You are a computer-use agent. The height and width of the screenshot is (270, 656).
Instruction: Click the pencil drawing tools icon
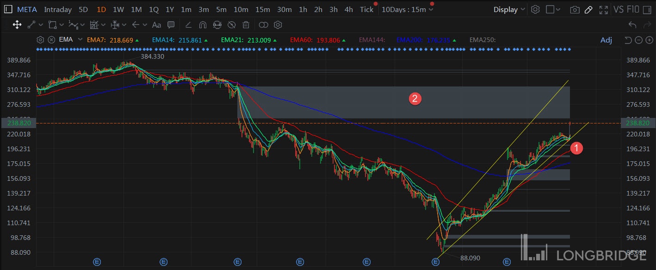click(588, 10)
